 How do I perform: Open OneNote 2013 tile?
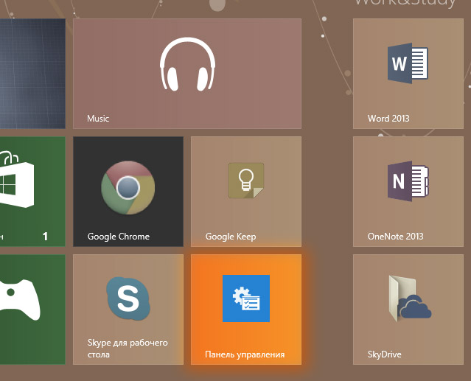(x=408, y=192)
